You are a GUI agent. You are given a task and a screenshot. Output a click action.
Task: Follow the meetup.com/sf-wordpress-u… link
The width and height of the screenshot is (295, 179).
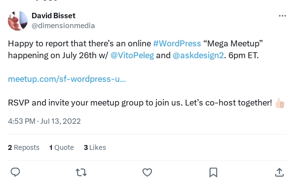point(67,79)
